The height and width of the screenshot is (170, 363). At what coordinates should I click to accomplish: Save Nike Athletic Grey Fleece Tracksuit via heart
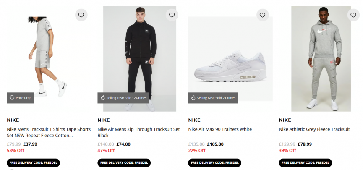353,15
